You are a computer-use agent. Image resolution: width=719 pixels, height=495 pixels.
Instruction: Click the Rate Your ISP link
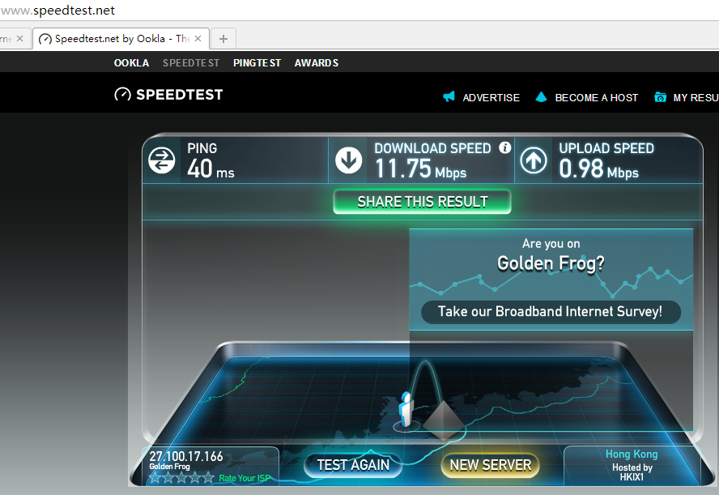(x=245, y=478)
